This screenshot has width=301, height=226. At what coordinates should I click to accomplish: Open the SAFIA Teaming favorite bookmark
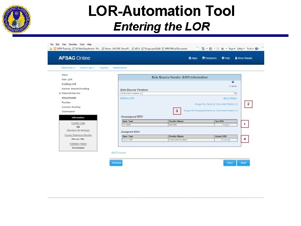click(x=62, y=49)
